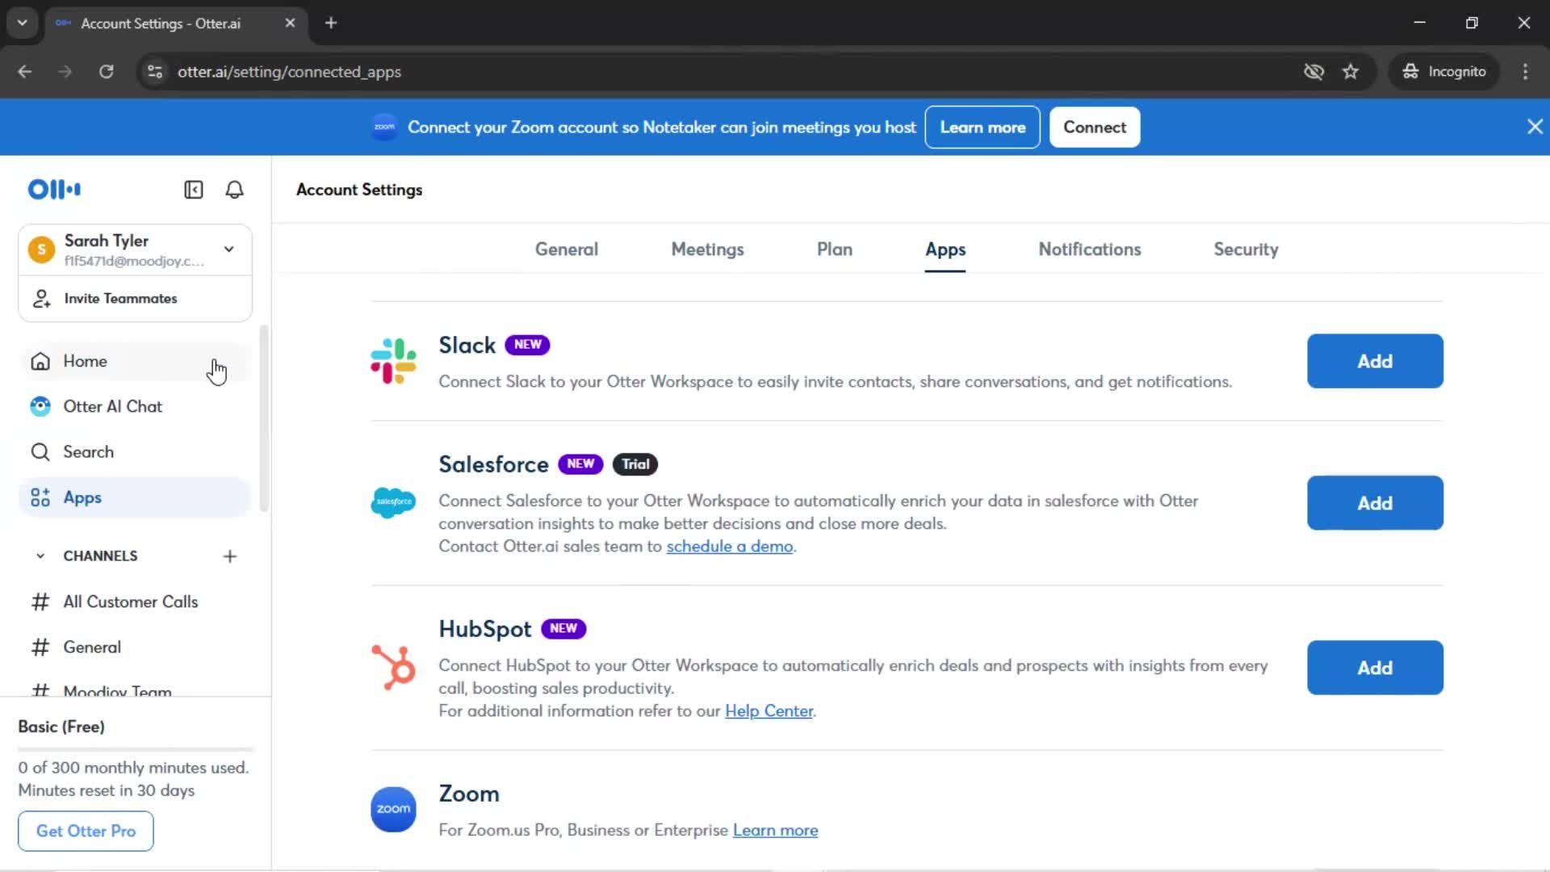This screenshot has height=872, width=1550.
Task: Open the All Customer Calls channel
Action: click(136, 602)
